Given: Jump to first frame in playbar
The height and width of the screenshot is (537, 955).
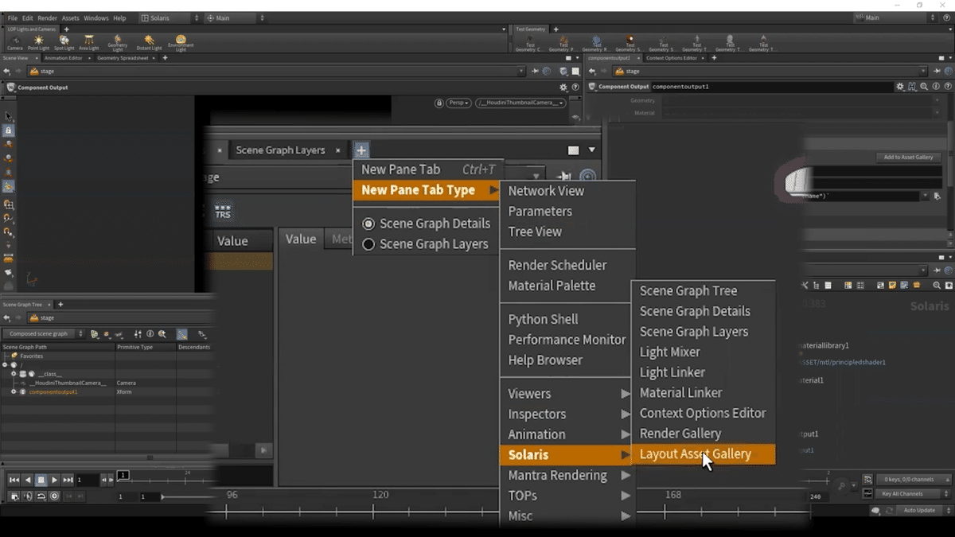Looking at the screenshot, I should (x=14, y=480).
